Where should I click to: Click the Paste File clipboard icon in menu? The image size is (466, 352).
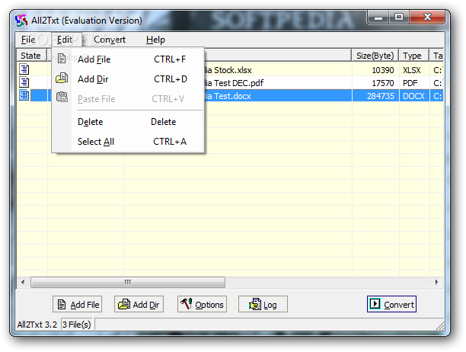point(62,98)
